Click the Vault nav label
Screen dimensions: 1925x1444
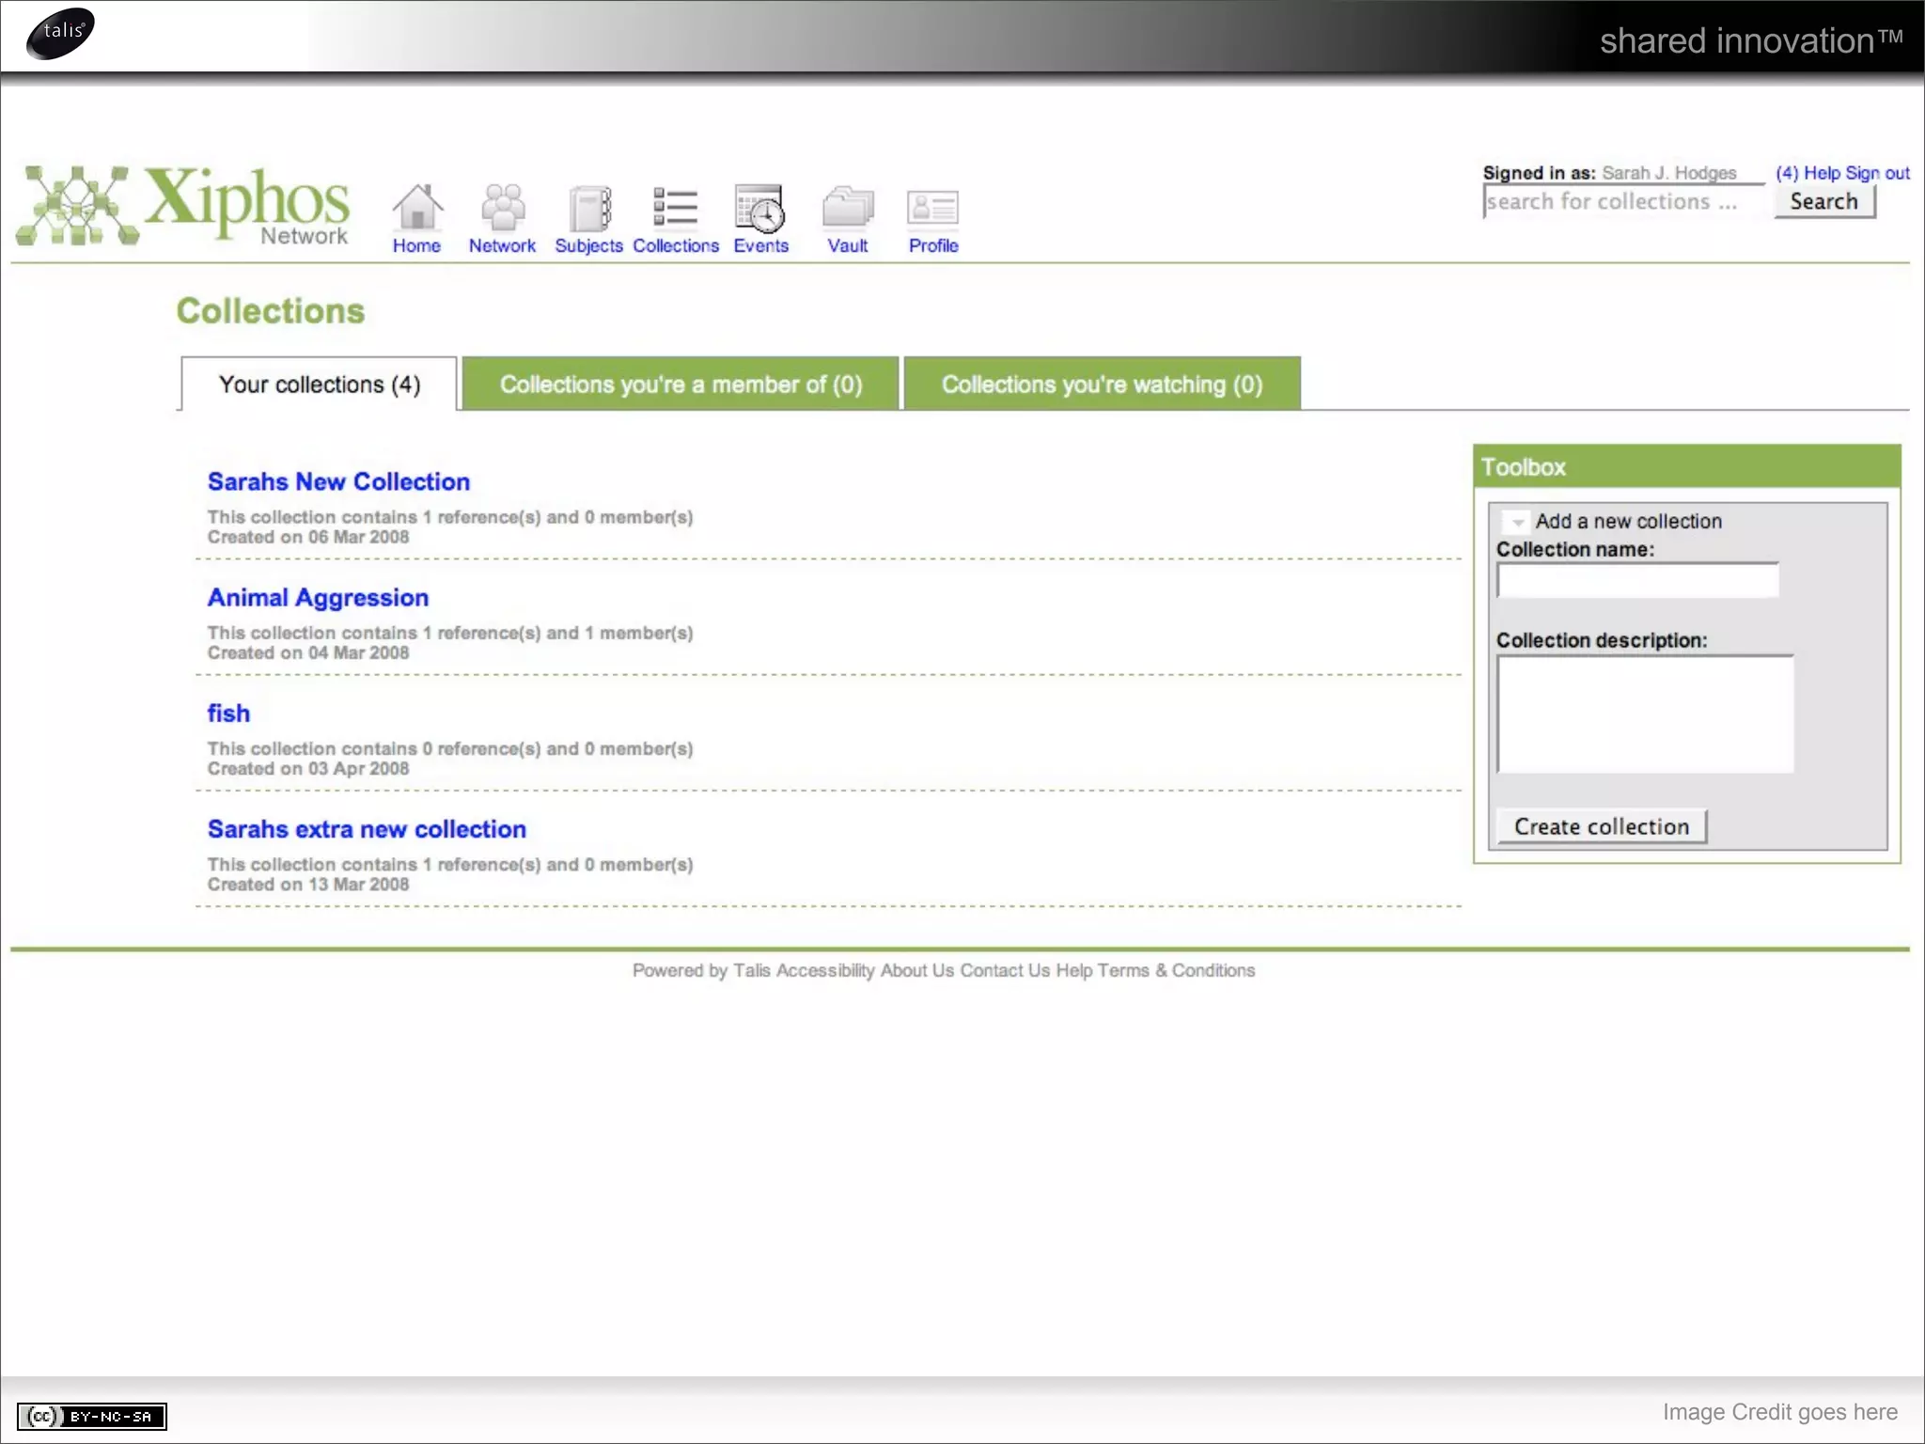click(x=848, y=245)
